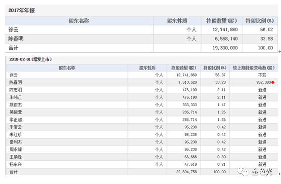Click '合计' label in 2017年年报 table

point(13,48)
